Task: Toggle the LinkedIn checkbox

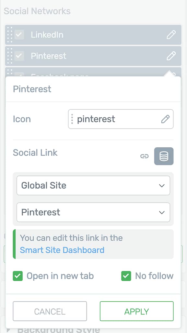Action: tap(19, 34)
